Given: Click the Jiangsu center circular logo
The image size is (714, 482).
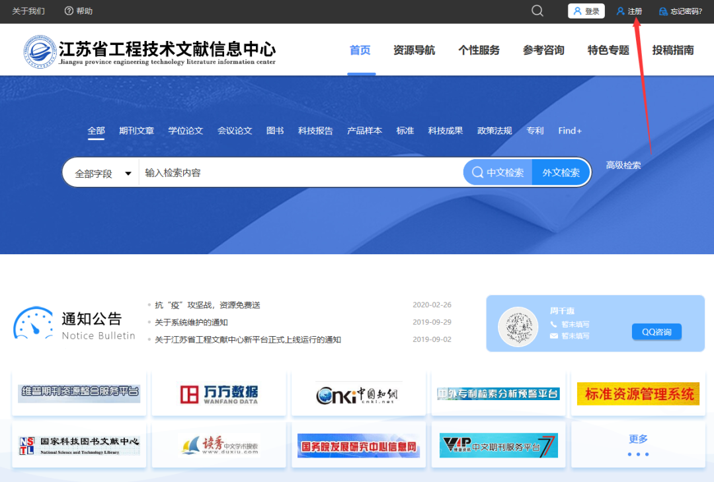Looking at the screenshot, I should point(40,50).
